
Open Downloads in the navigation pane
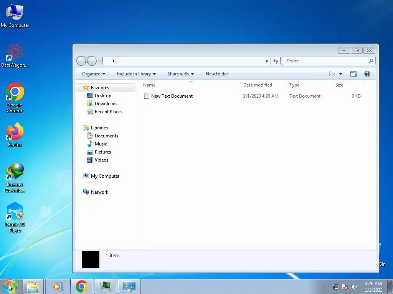(x=106, y=103)
